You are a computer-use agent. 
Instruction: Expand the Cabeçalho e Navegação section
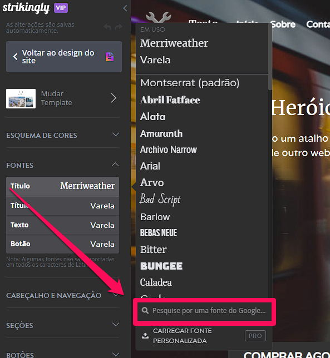pos(62,295)
